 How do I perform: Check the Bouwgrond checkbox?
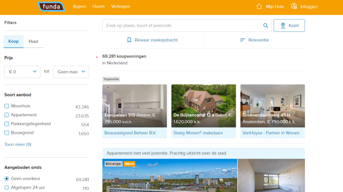pos(7,133)
